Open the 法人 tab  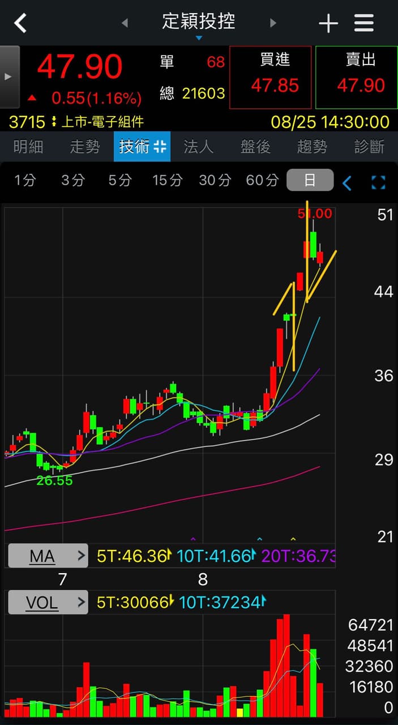coord(199,147)
